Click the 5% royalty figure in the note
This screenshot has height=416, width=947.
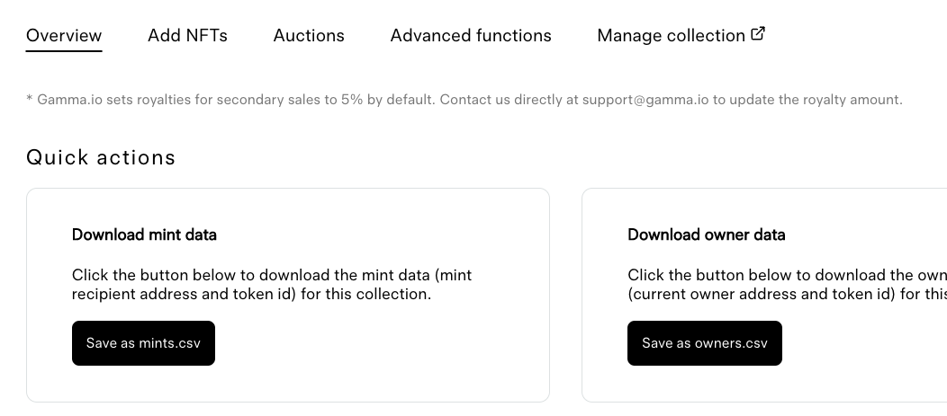(x=352, y=100)
